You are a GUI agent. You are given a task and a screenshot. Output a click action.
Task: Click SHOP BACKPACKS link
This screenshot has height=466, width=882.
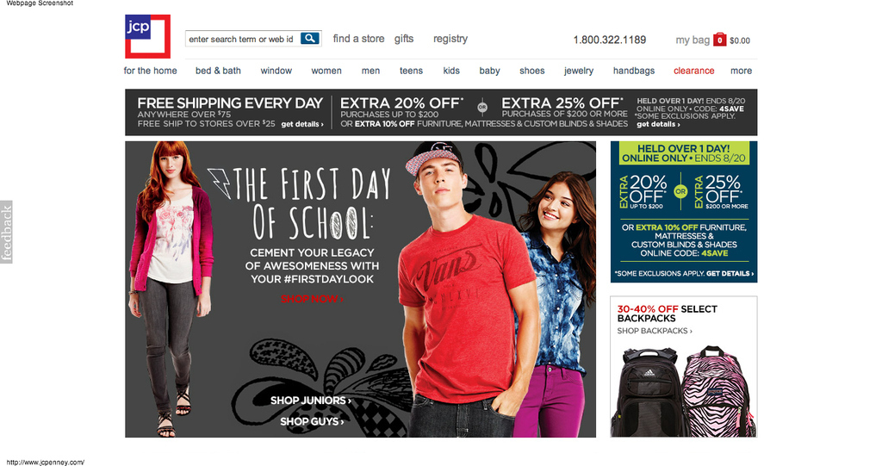tap(655, 331)
